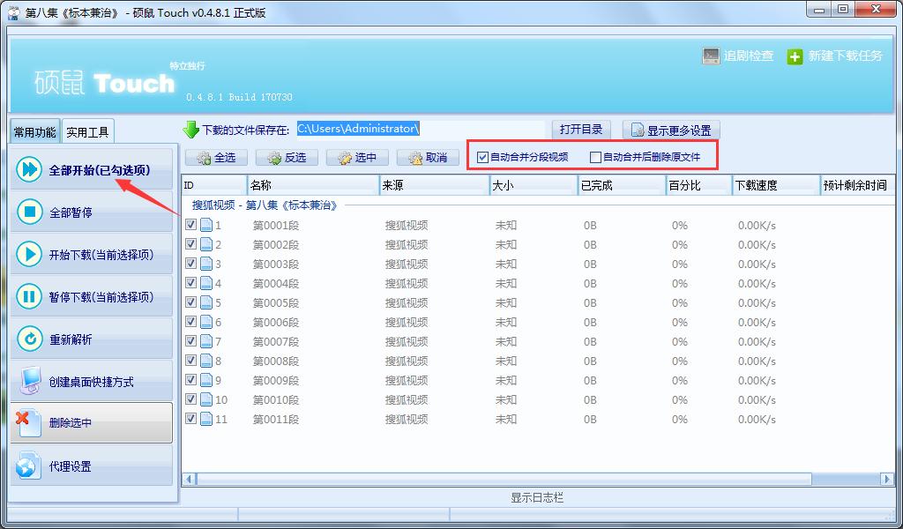This screenshot has width=903, height=529.
Task: Switch to the 常用功能 tab
Action: click(34, 130)
